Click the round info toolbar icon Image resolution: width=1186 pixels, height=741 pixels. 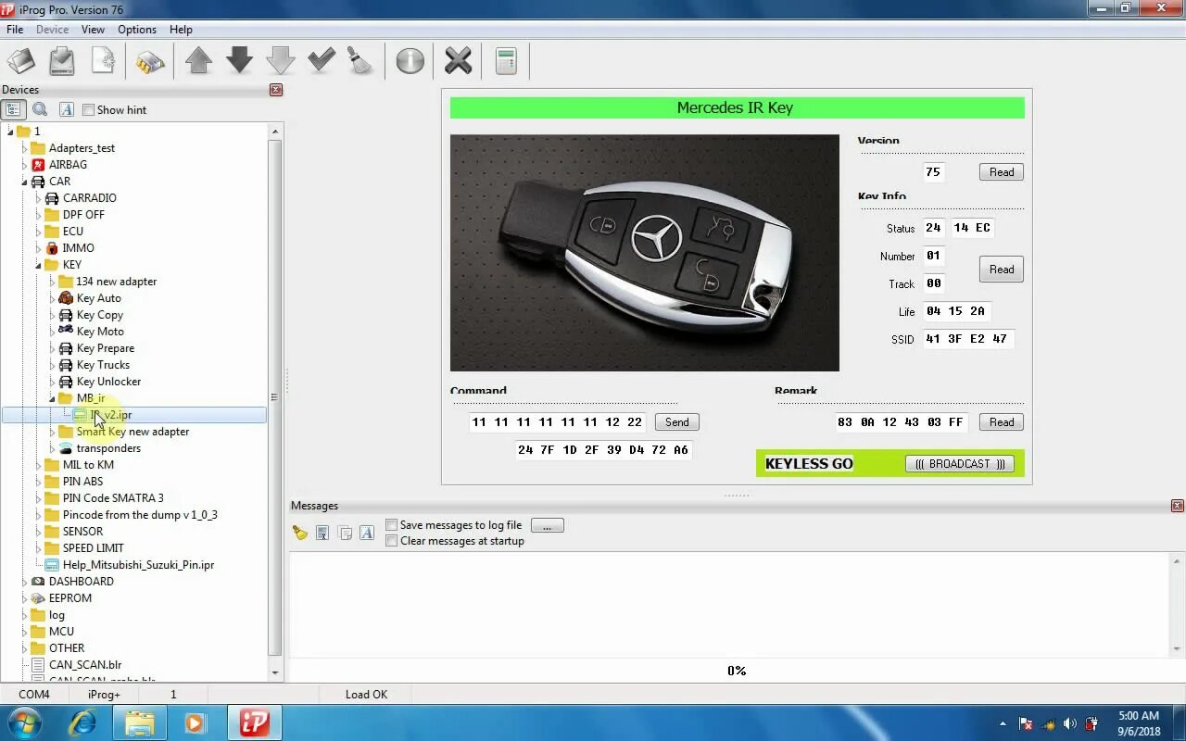tap(410, 62)
